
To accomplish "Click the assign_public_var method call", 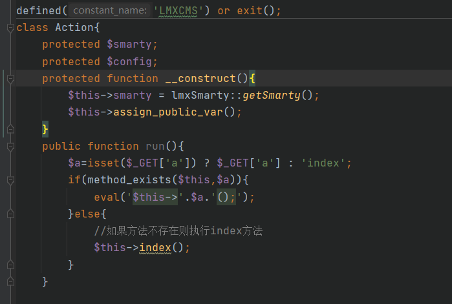I will [168, 112].
